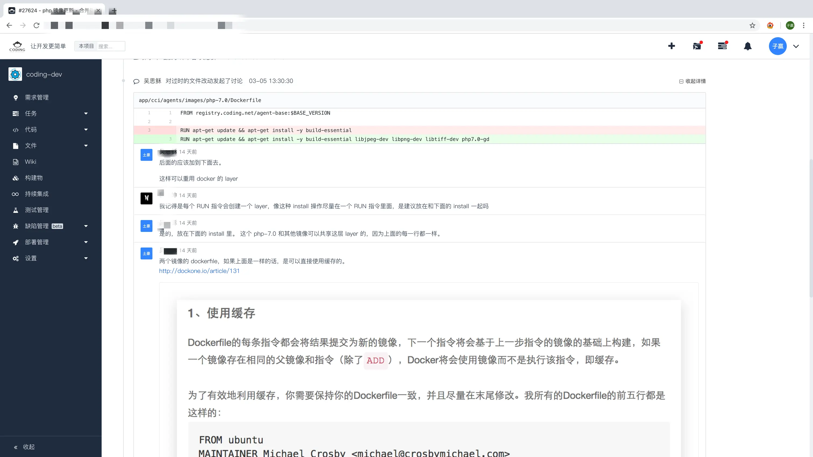
Task: Open 需求管理 in the sidebar menu
Action: point(37,98)
